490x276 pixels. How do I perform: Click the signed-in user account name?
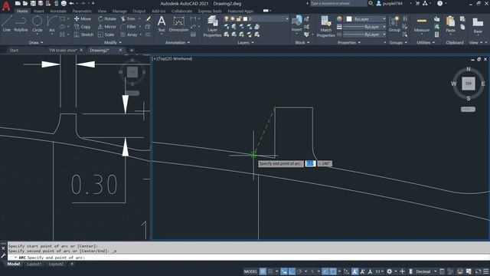coord(392,3)
